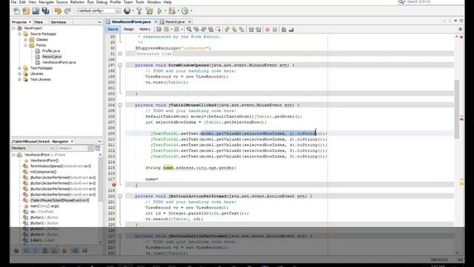Click the New File toolbar icon
Viewport: 474px width, 267px height.
16,11
